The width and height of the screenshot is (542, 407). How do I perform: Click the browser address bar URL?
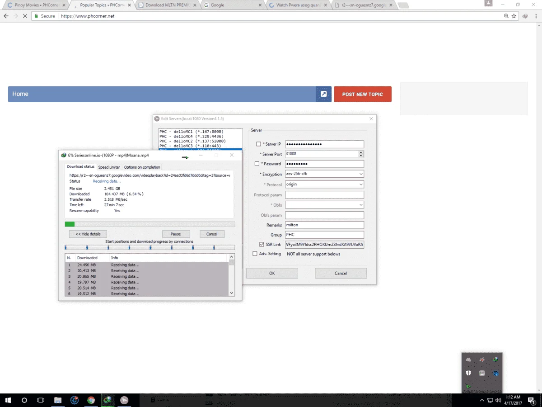pos(88,16)
